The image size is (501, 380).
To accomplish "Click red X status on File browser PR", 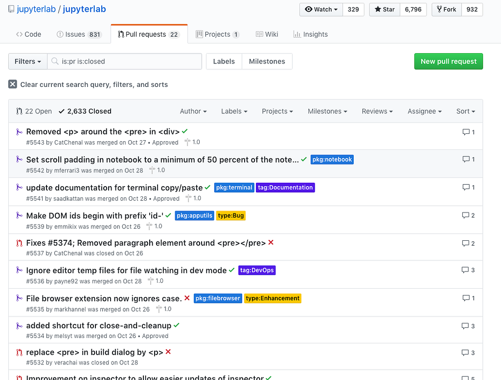I will [187, 298].
